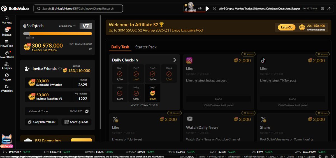Click the podcast orange progress bar
Screen dimensions: 336x158
(194, 12)
